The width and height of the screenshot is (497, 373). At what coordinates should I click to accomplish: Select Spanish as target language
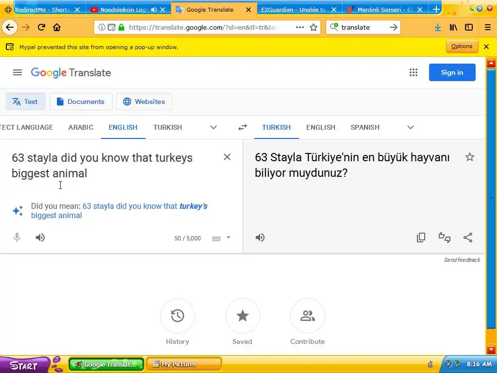pyautogui.click(x=365, y=127)
